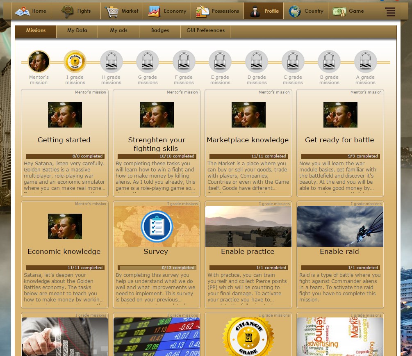The width and height of the screenshot is (412, 356).
Task: Switch to the My Data tab
Action: 77,30
